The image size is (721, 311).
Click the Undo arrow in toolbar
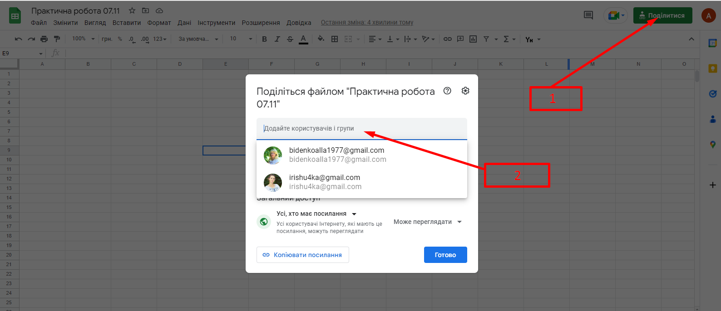click(x=18, y=39)
